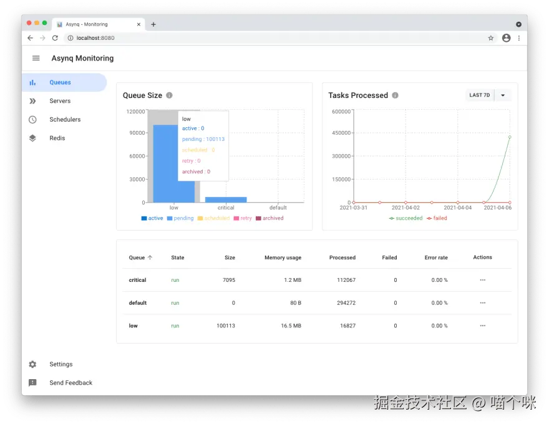Image resolution: width=549 pixels, height=424 pixels.
Task: Collapse the sidebar with the hamburger icon
Action: 36,58
